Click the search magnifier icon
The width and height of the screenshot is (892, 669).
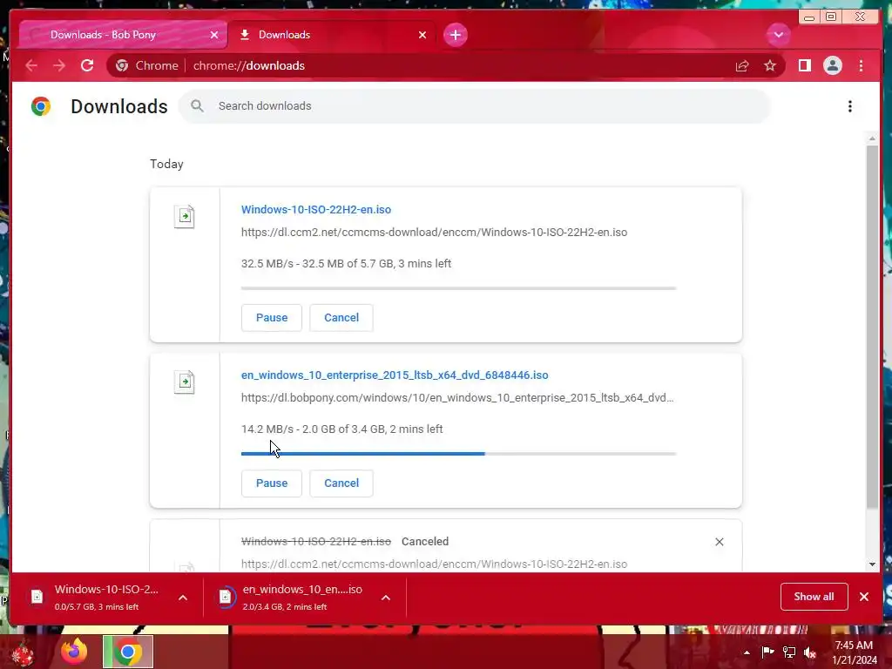pyautogui.click(x=197, y=105)
